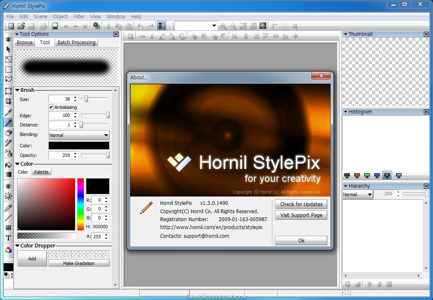Select the Gradient tool in toolbox
Screen dimensions: 433x300
pyautogui.click(x=8, y=174)
